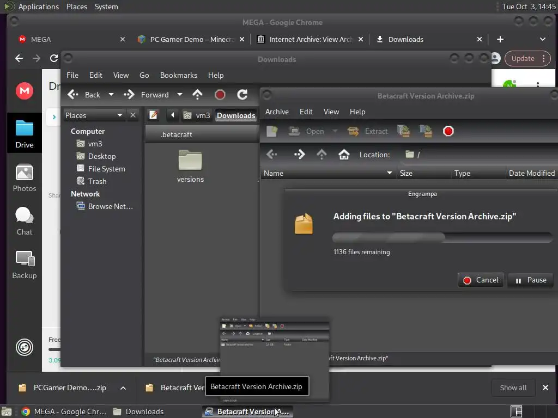Click the archive adding progress bar
Screen dimensions: 558x418
(x=442, y=237)
